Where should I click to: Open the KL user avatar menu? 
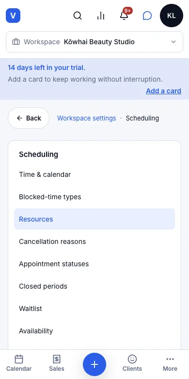(x=172, y=16)
